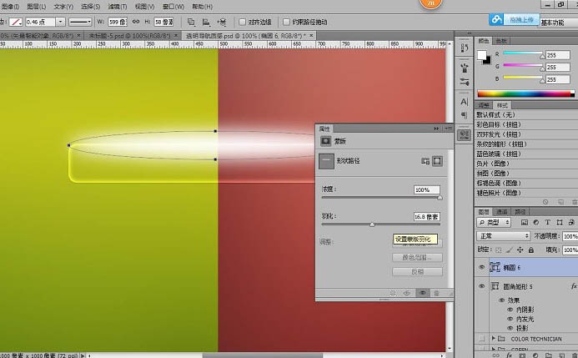Switch to the 通道 channels tab

[x=501, y=212]
